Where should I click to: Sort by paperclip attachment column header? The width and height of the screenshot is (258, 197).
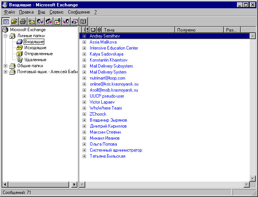[x=99, y=30]
